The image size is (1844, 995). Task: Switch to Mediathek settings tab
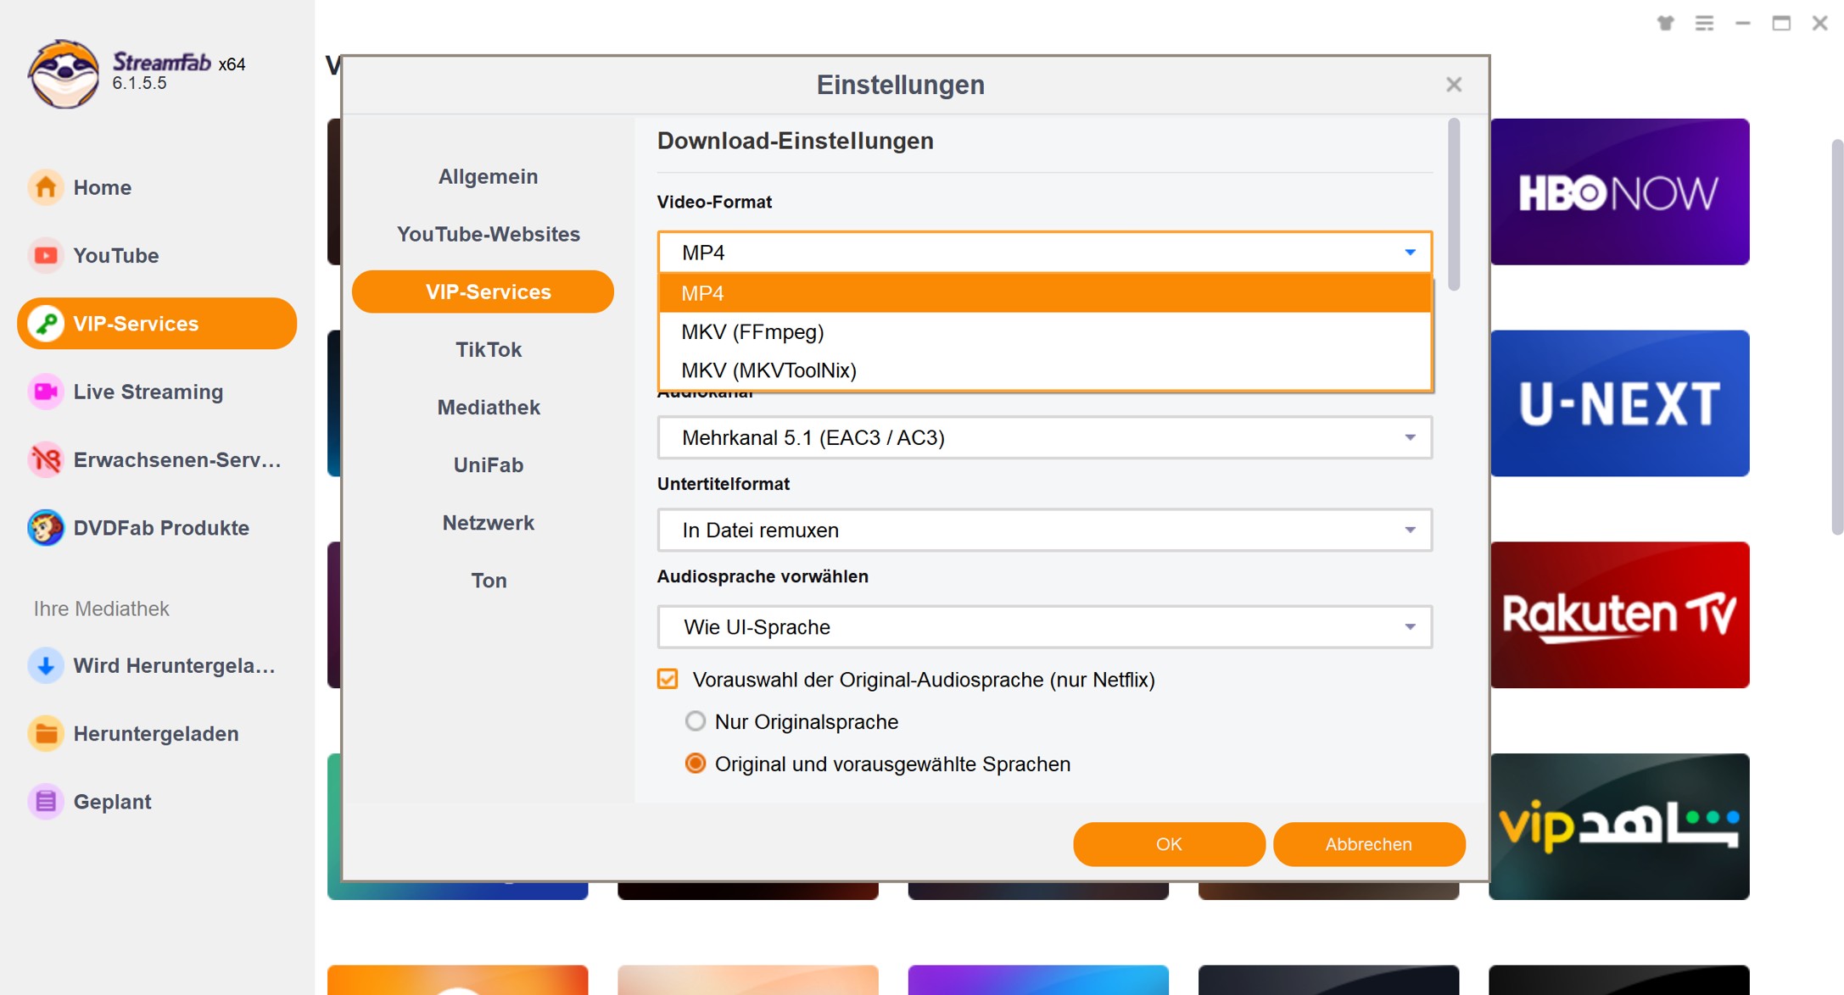point(488,407)
